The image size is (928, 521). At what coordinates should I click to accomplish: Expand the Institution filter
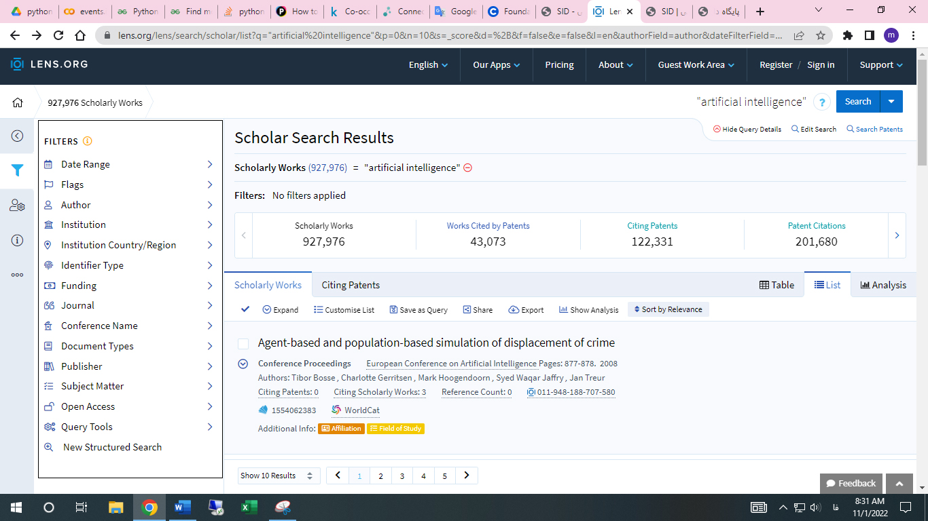129,225
